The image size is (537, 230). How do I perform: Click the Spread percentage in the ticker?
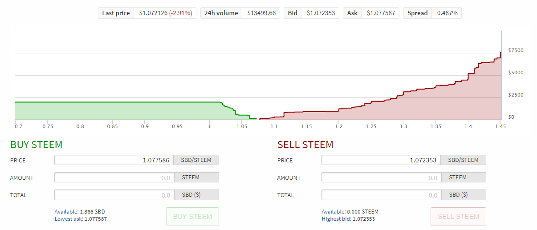(x=447, y=13)
